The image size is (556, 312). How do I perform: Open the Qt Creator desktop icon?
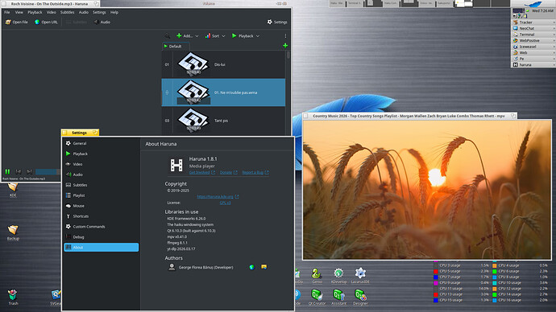(317, 298)
